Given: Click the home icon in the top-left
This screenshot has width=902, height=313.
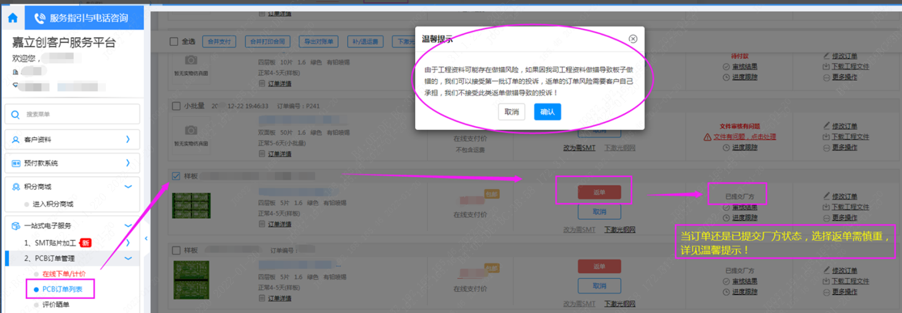Looking at the screenshot, I should click(12, 18).
